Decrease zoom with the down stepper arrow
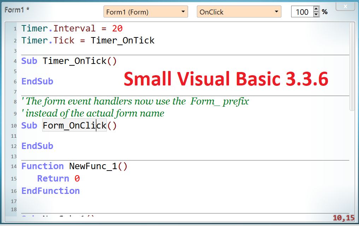This screenshot has width=359, height=226. point(316,14)
